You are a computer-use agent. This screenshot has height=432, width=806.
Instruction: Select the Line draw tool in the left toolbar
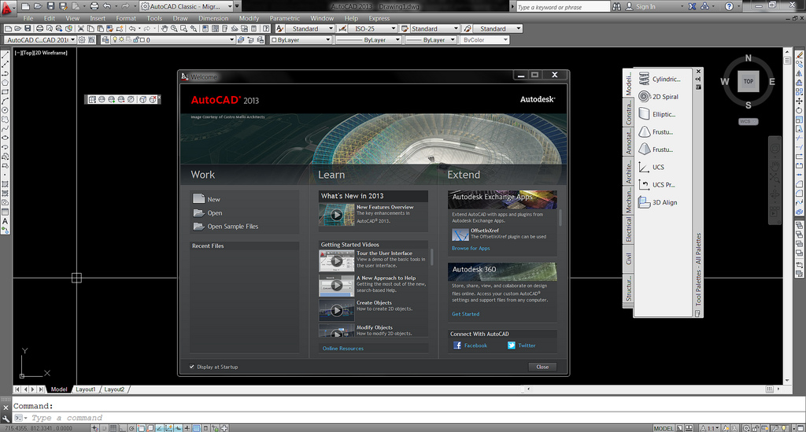tap(6, 55)
